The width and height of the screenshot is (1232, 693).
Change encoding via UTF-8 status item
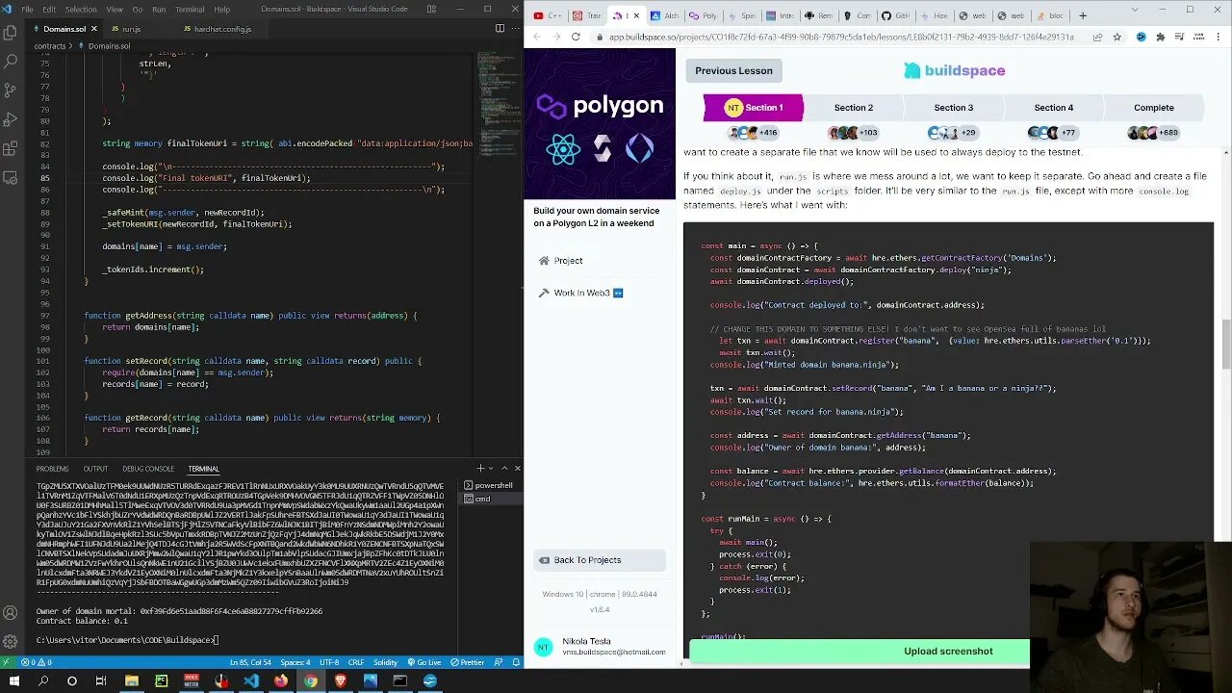pyautogui.click(x=329, y=662)
